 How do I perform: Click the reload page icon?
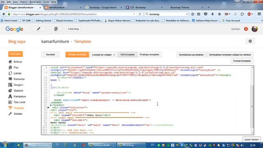point(140,14)
